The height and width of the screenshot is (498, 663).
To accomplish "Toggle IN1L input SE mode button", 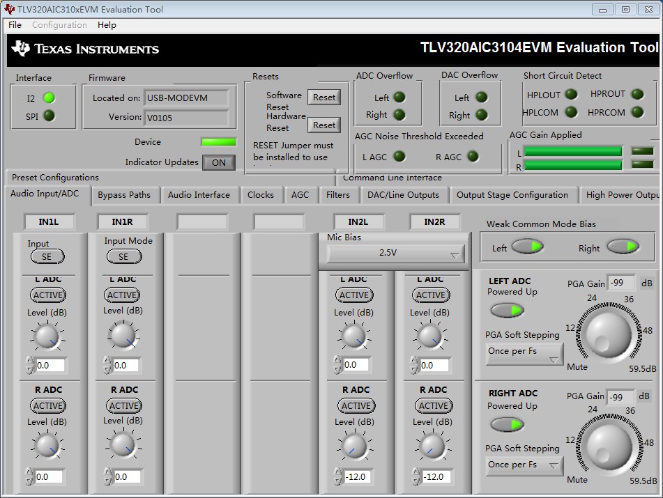I will [47, 256].
